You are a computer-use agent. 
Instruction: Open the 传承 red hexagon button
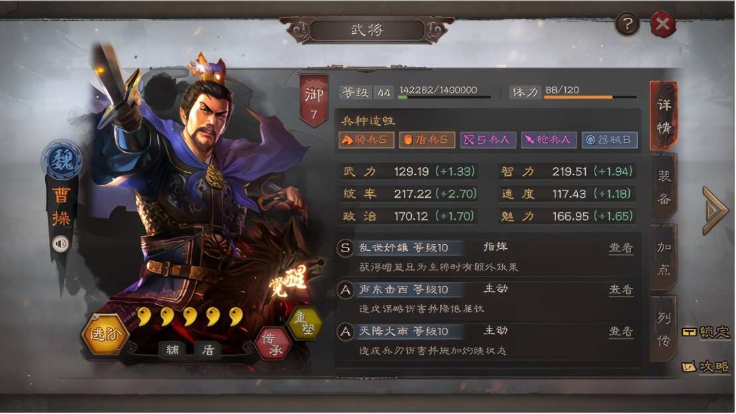click(x=273, y=344)
